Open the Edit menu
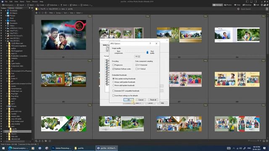 [11, 2]
